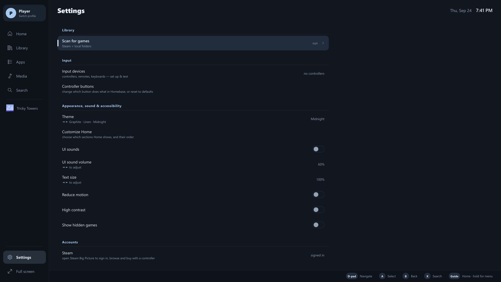Click 'Home · hold for menu' hint text
Screen dimensions: 501x282
[477, 276]
